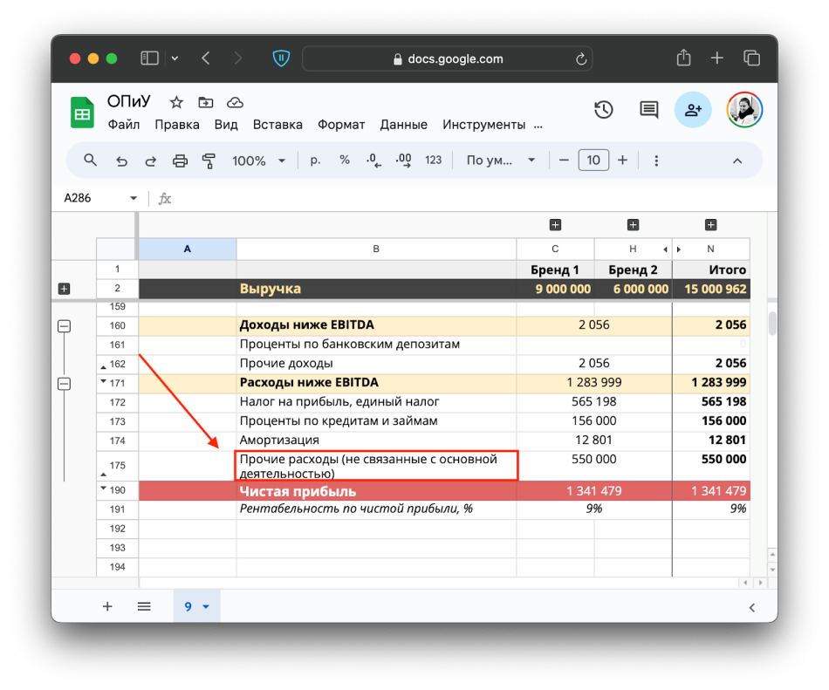Expand hidden rows group beside row 2

[64, 289]
